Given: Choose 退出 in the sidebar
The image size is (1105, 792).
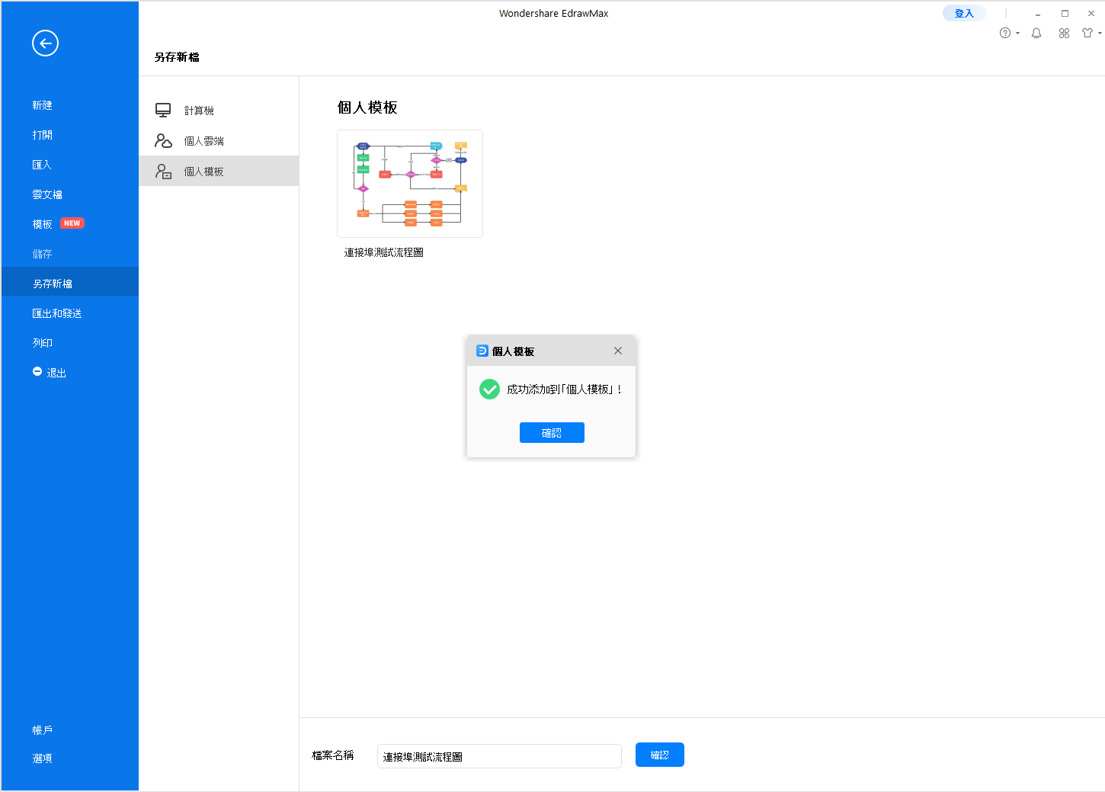Looking at the screenshot, I should 56,373.
